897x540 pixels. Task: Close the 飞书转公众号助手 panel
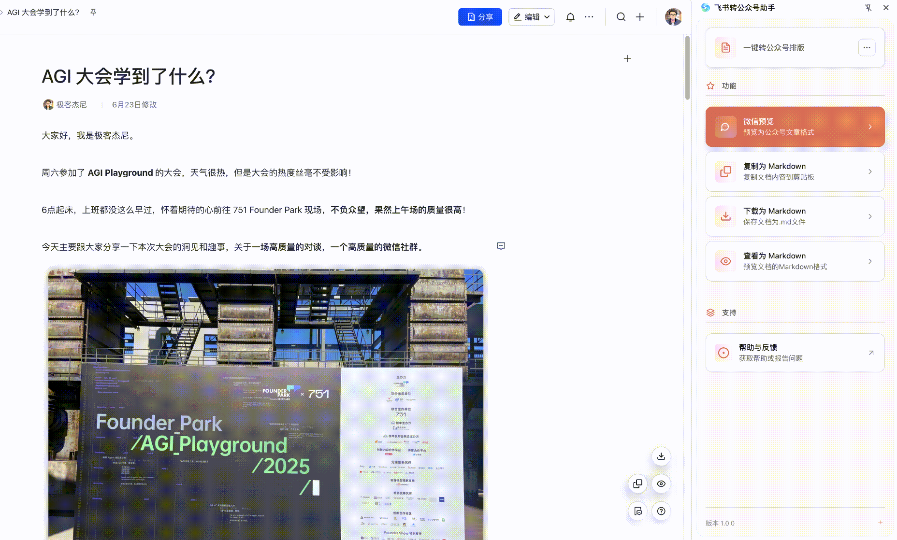886,8
